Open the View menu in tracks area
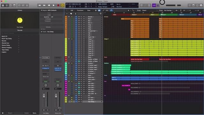The width and height of the screenshot is (204, 115). 89,11
